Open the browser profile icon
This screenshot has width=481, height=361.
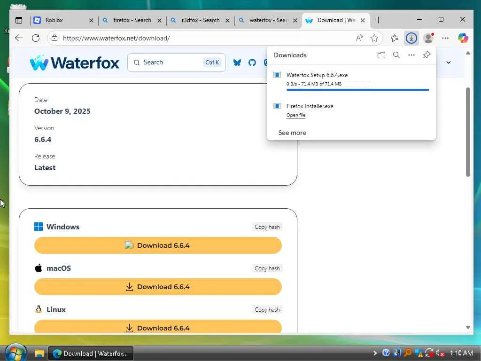tap(428, 38)
